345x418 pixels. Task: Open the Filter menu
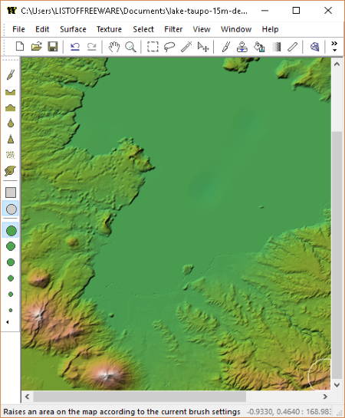[173, 29]
